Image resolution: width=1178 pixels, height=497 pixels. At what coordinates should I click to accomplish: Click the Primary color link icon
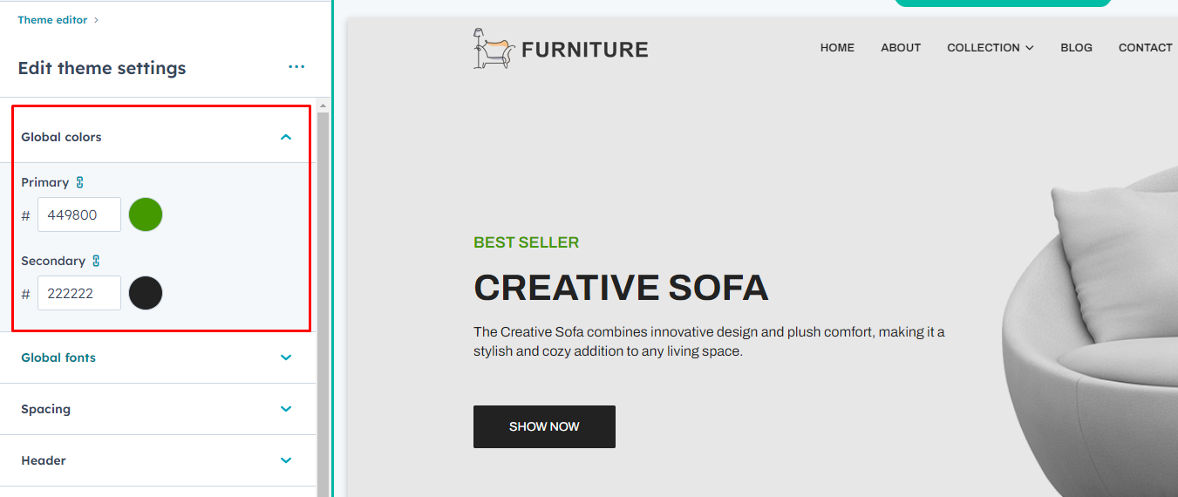pyautogui.click(x=80, y=182)
